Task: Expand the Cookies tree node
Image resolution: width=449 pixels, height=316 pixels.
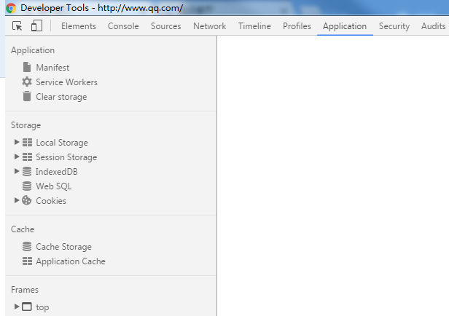Action: tap(17, 200)
